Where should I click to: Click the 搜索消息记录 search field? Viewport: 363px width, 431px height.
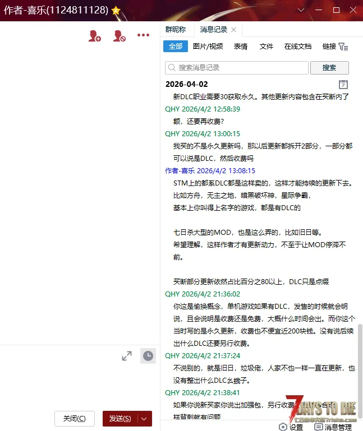237,68
